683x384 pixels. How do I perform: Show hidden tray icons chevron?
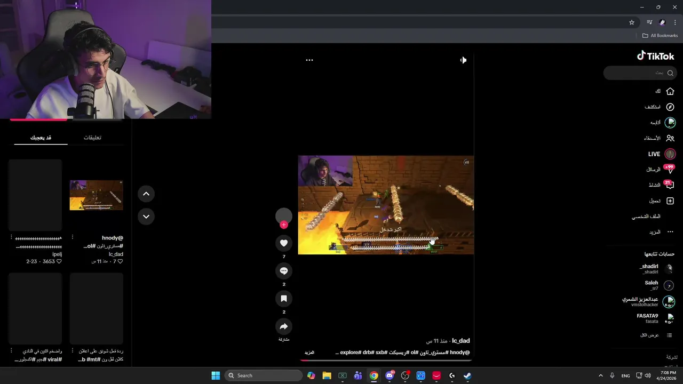[600, 375]
